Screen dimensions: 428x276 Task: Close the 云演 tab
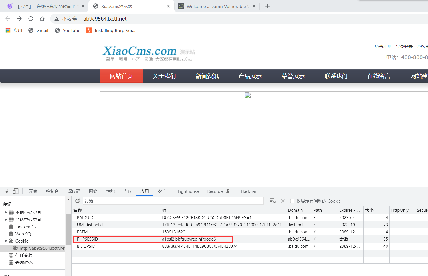[x=83, y=6]
